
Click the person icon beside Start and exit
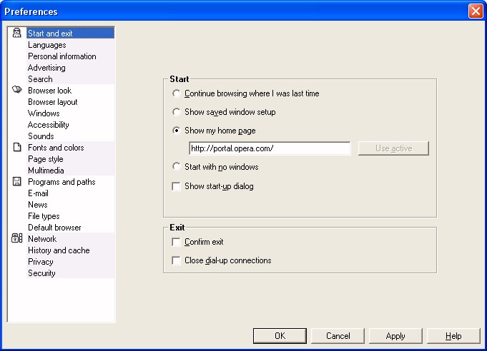click(16, 33)
